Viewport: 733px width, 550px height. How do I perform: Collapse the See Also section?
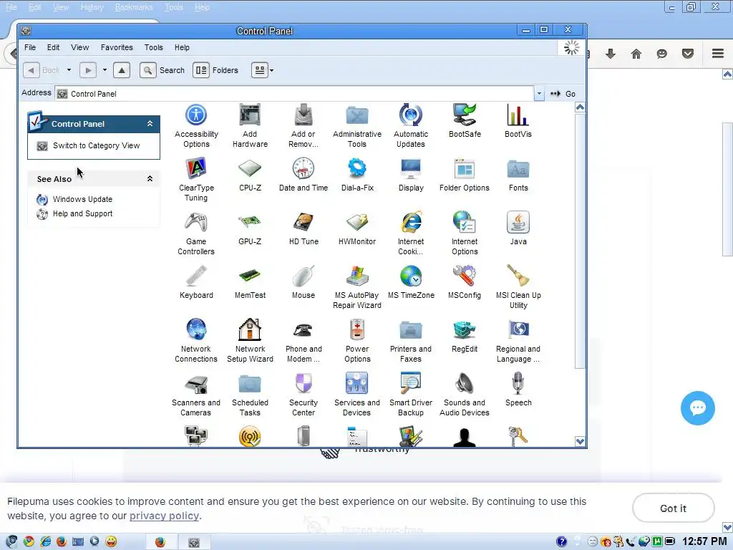[150, 178]
